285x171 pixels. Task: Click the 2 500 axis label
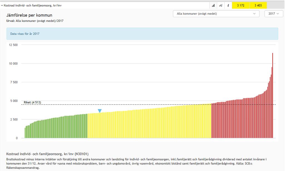click(x=14, y=119)
